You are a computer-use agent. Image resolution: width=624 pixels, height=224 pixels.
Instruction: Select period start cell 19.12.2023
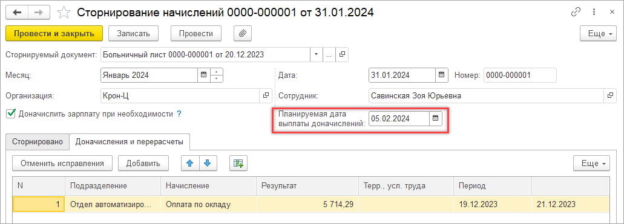492,205
